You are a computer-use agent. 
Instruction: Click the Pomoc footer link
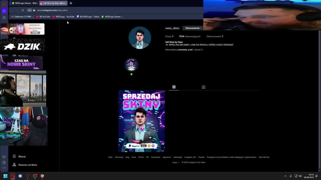coord(141,157)
